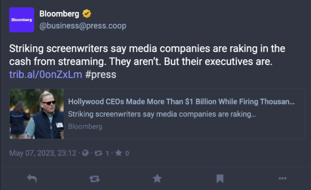Open the Hollywood CEOs article preview title
Image resolution: width=311 pixels, height=190 pixels.
coord(181,102)
